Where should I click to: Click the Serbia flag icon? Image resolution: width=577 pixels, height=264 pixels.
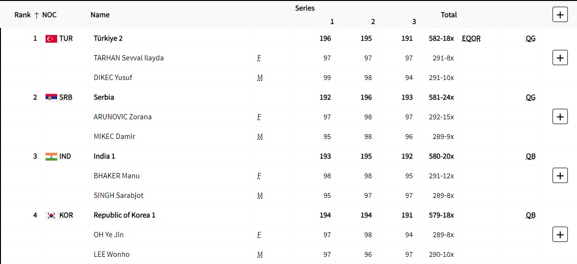coord(51,98)
